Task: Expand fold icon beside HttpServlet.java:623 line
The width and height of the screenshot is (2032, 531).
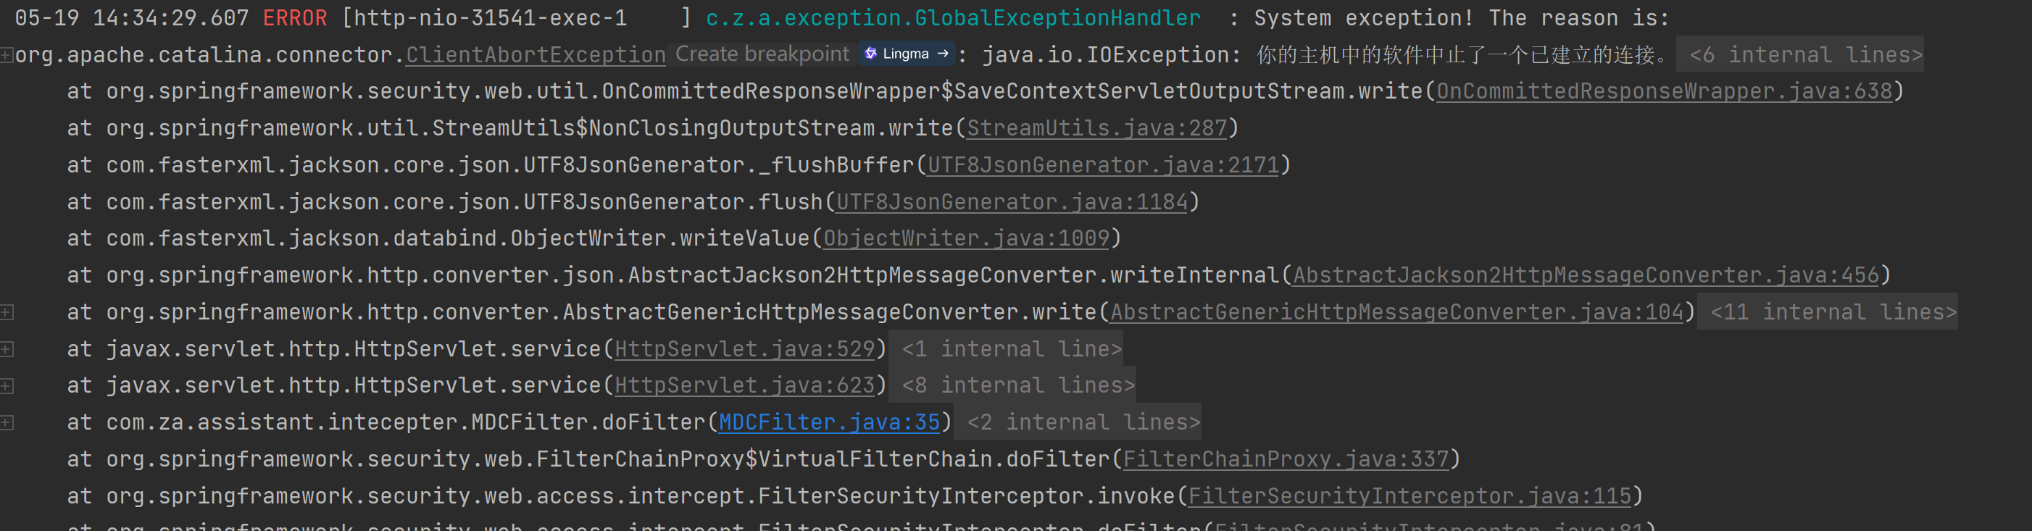Action: (x=7, y=386)
